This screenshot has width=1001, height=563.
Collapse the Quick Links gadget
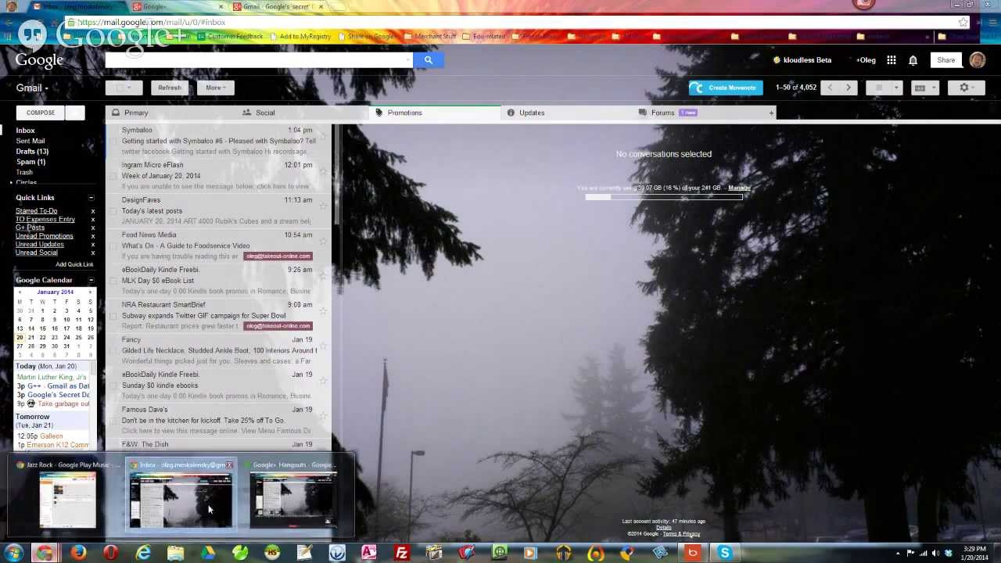(x=91, y=198)
